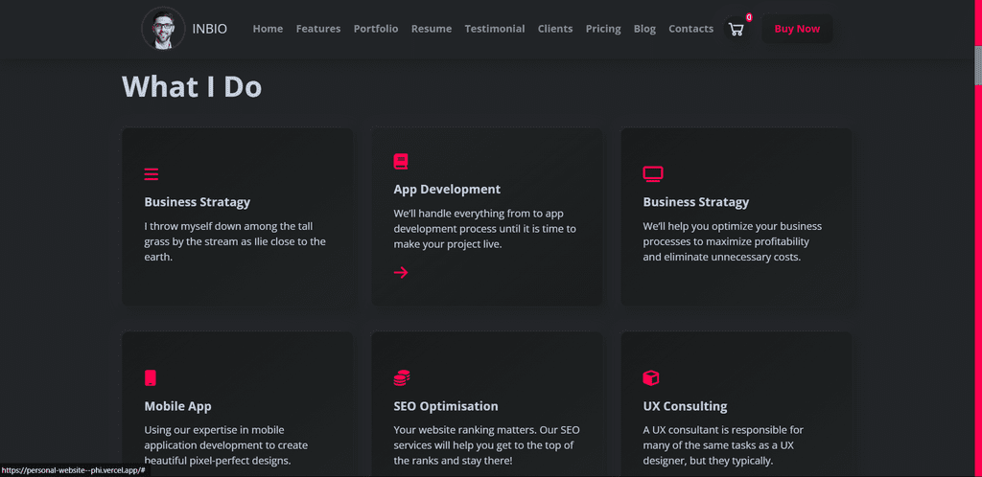Image resolution: width=982 pixels, height=477 pixels.
Task: Click text 'I throw myself down among the tall'
Action: (228, 226)
